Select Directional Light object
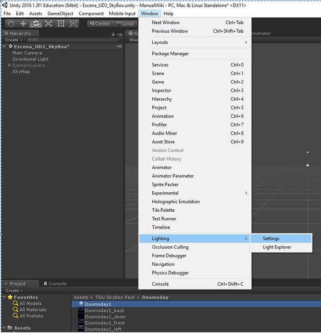Screen dimensions: 321x333 click(30, 59)
